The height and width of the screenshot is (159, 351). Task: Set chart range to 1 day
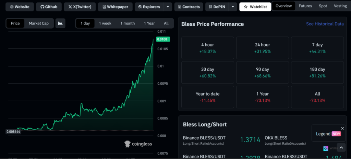pos(85,24)
